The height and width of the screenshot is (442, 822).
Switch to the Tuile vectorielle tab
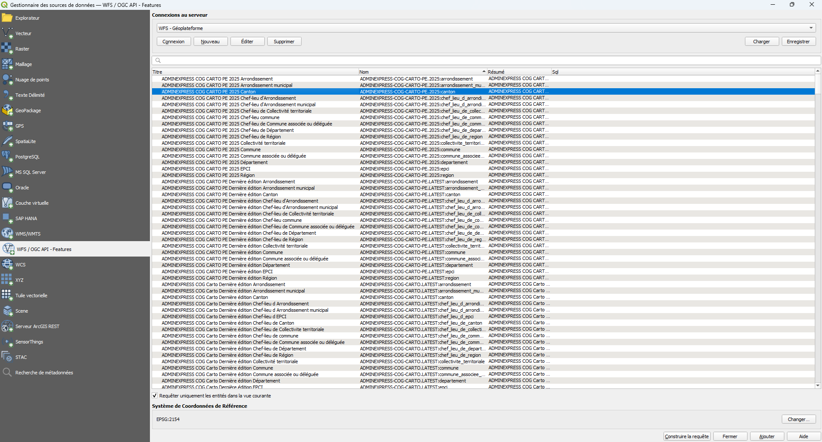coord(31,296)
